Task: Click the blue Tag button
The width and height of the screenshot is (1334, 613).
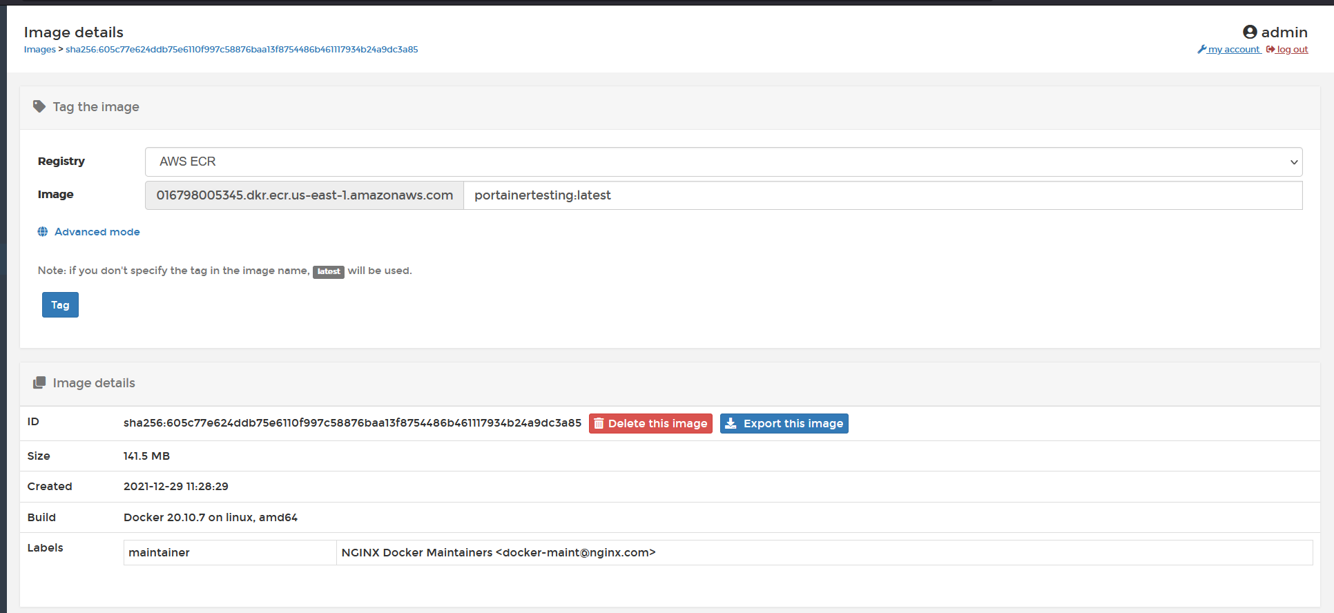Action: click(x=60, y=305)
